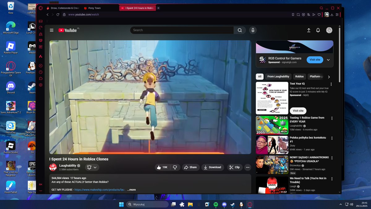Open menu for Testing 1 Roblox Game video
Image resolution: width=371 pixels, height=209 pixels.
click(x=332, y=118)
